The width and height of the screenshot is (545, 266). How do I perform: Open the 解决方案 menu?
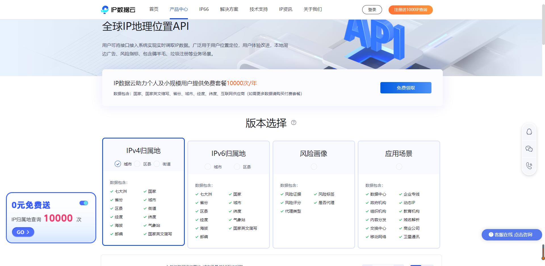tap(229, 9)
